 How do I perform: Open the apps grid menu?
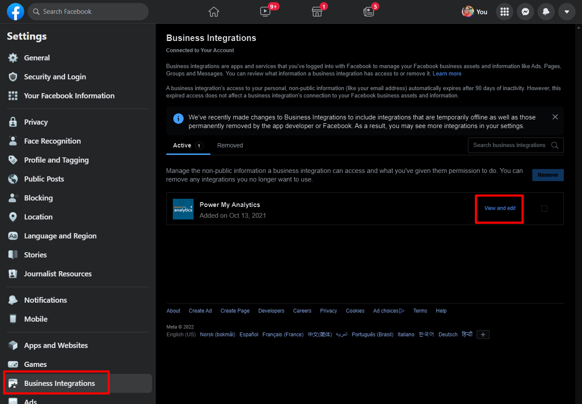504,12
